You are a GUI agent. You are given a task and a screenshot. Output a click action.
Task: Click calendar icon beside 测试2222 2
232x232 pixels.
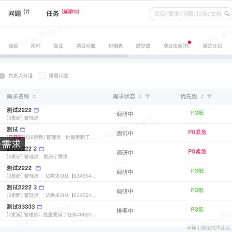pos(42,149)
